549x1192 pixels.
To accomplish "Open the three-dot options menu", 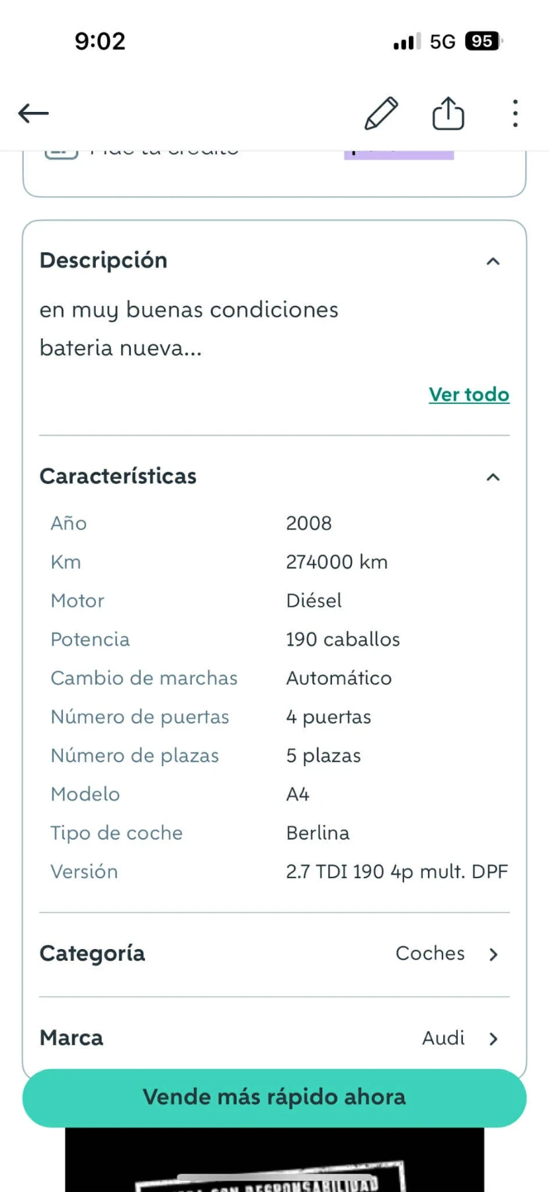I will point(515,113).
